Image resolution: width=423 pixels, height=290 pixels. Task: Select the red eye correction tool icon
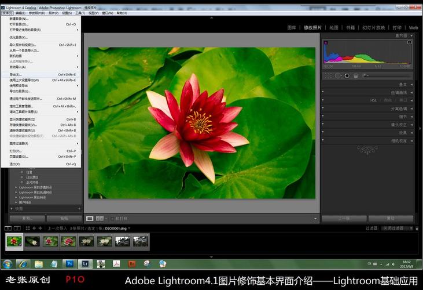click(347, 76)
